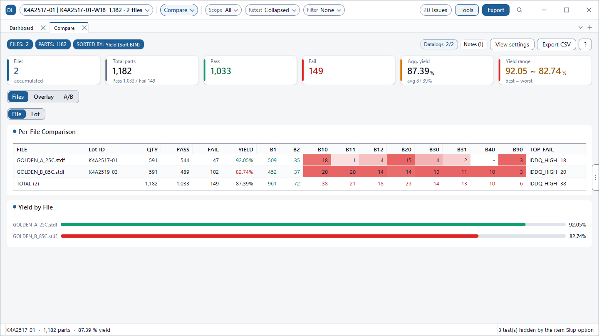Open the Filter None dropdown
Viewport: 599px width, 336px height.
tap(324, 10)
